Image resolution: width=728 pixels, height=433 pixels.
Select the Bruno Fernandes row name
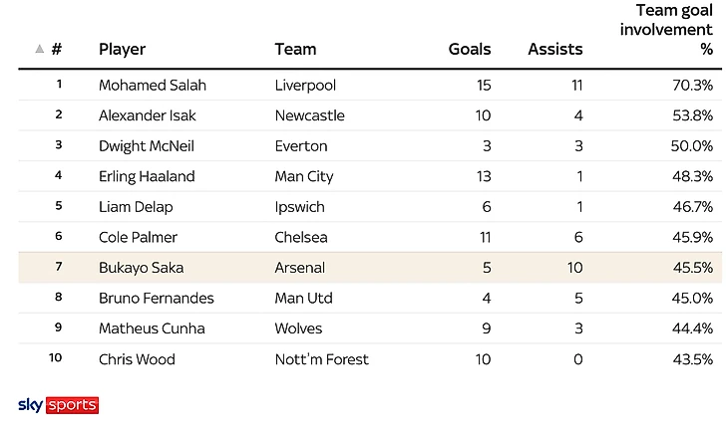(156, 298)
